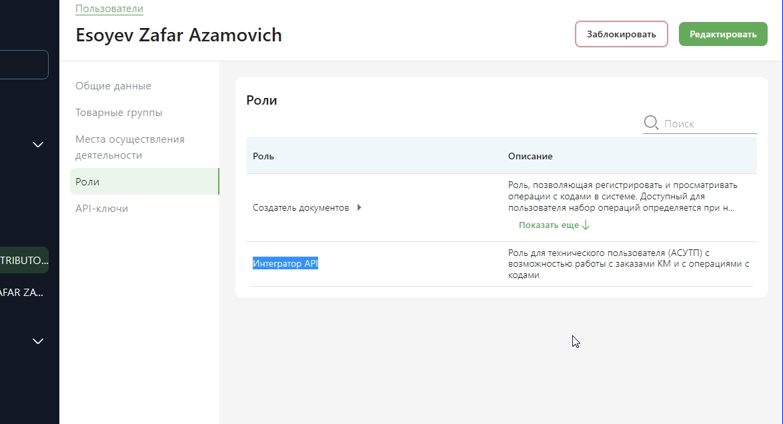Click the Заблокировать button
Screen dimensions: 783x424
point(621,34)
